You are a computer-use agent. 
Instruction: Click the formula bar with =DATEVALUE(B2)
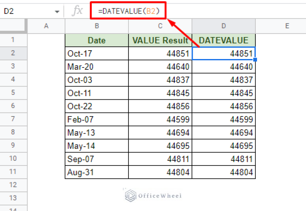tap(199, 12)
